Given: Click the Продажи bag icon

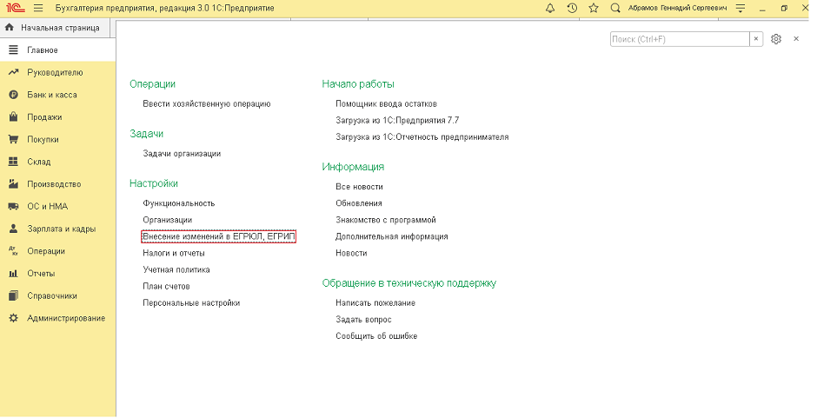Looking at the screenshot, I should [14, 117].
